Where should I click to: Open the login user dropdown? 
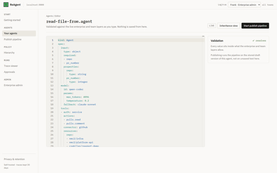244,5
